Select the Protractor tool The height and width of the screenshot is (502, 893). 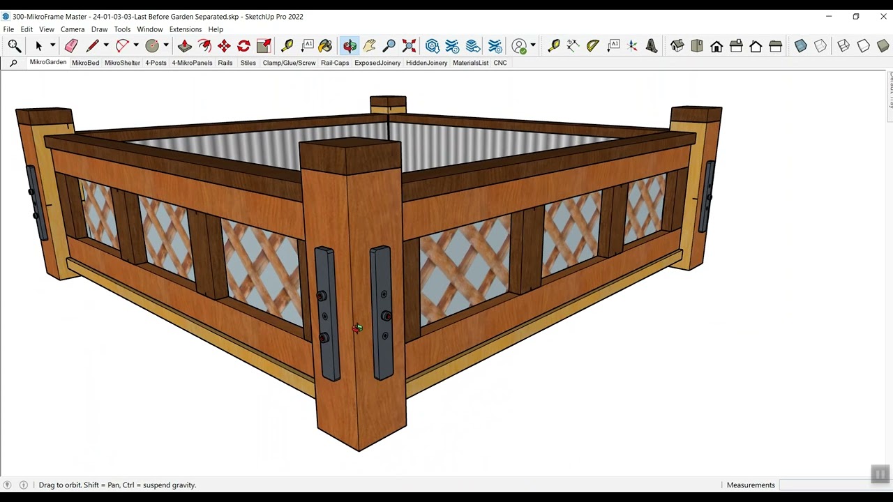593,46
